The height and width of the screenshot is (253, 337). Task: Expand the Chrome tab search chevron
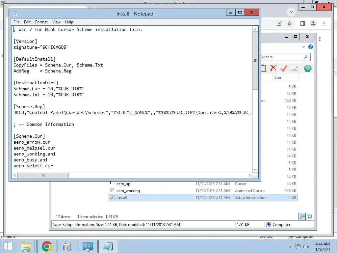(x=291, y=12)
